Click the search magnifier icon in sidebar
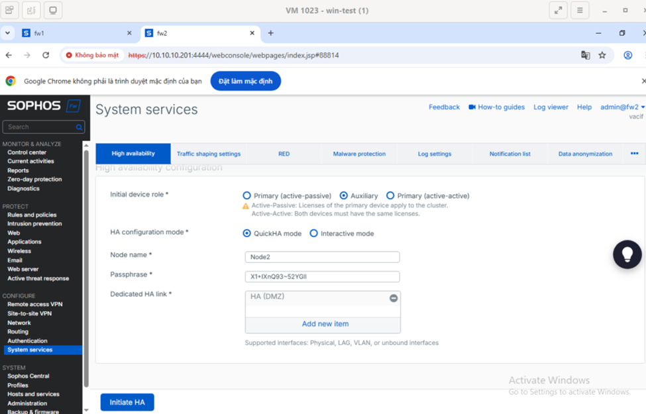 coord(80,127)
